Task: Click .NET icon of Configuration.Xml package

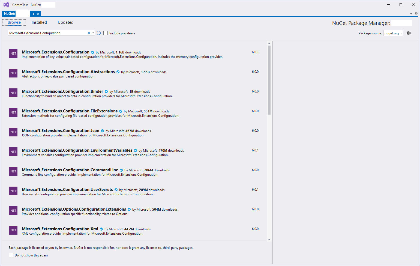Action: click(x=13, y=230)
